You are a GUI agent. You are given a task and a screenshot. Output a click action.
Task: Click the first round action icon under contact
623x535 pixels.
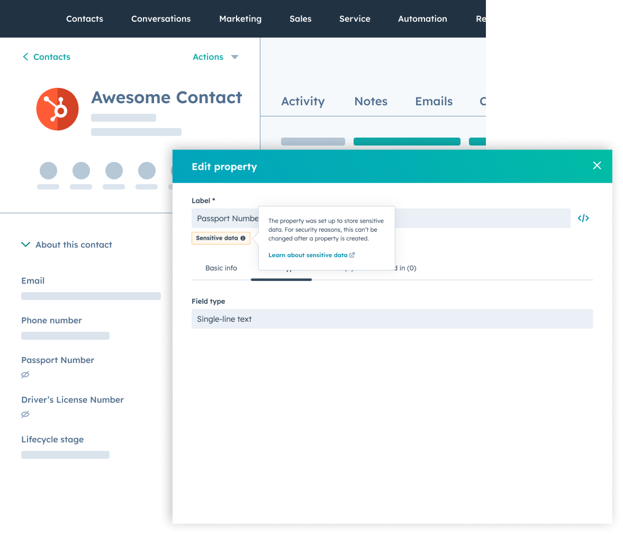[x=48, y=171]
